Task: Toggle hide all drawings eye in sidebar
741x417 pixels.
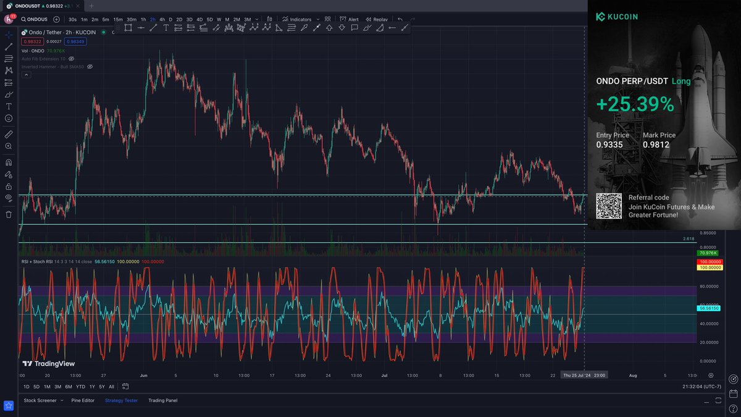Action: [x=9, y=198]
